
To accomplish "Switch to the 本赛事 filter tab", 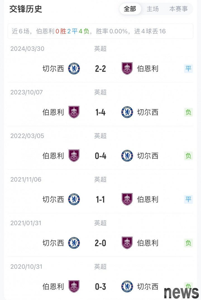I will pyautogui.click(x=178, y=9).
